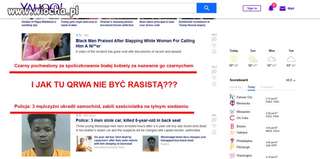Click the Scoreboard heading

[239, 80]
